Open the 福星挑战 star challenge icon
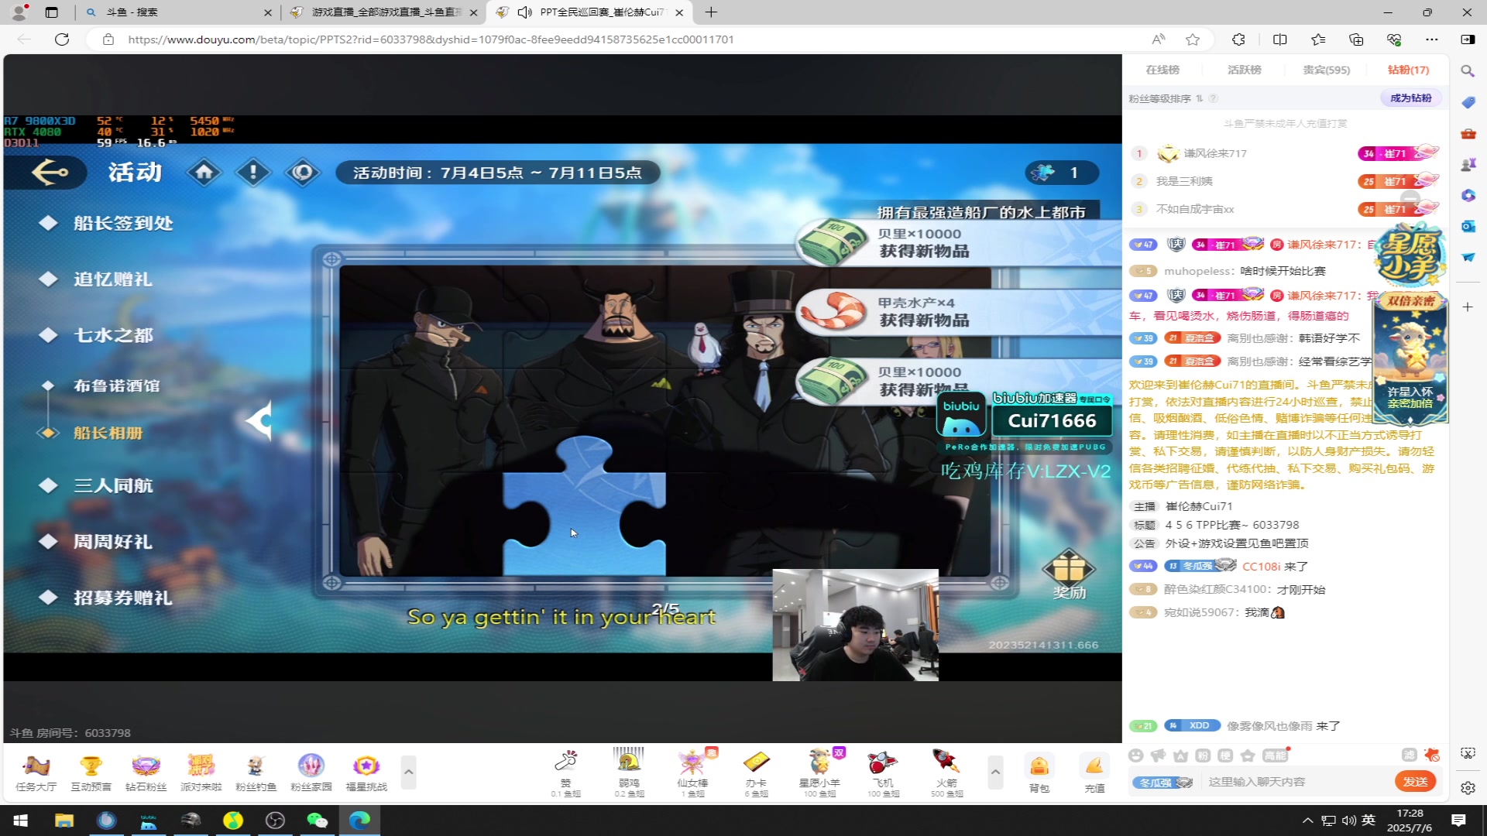The width and height of the screenshot is (1487, 836). (x=366, y=773)
